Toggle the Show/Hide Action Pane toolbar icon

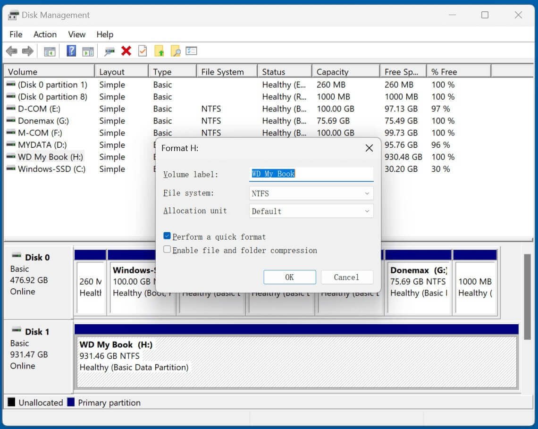point(87,51)
